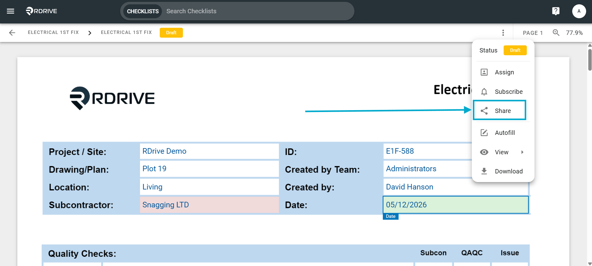This screenshot has height=266, width=592.
Task: Click the Subcontractor field Snagging LTD
Action: click(209, 205)
